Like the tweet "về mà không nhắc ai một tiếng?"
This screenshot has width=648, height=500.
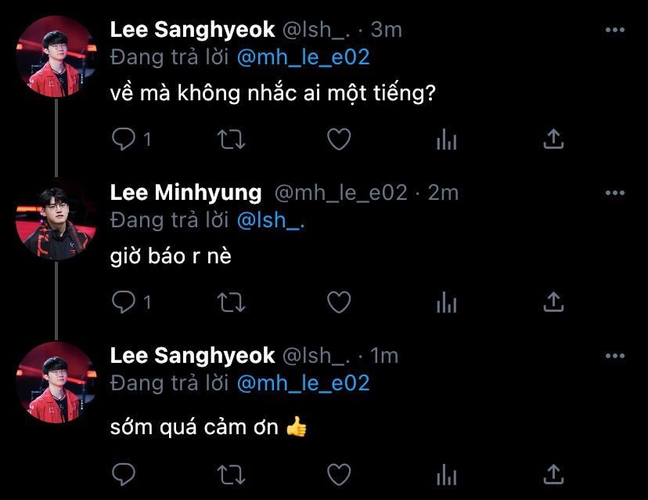338,139
